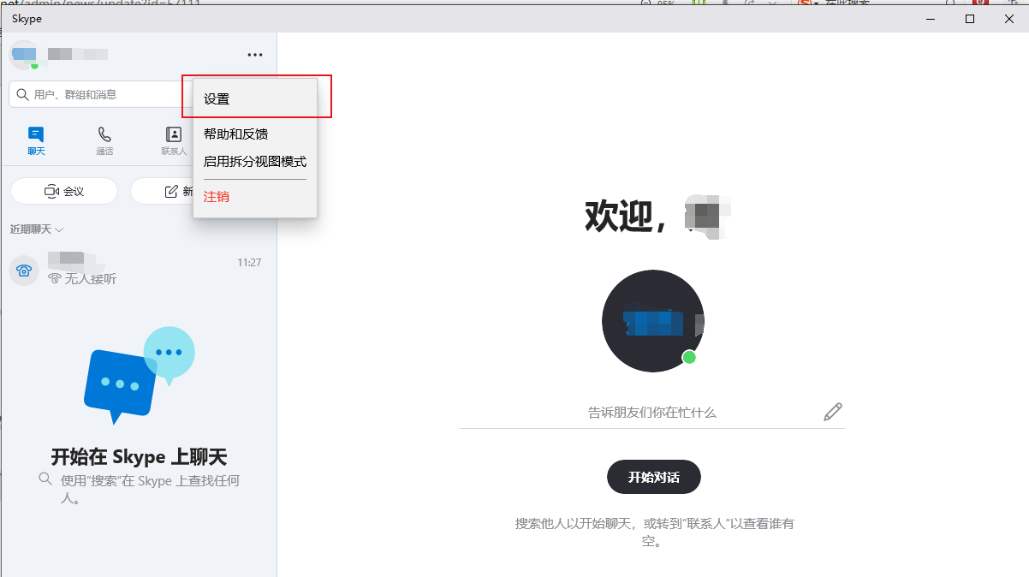The image size is (1029, 577).
Task: Click the chat bubbles illustration
Action: 140,375
